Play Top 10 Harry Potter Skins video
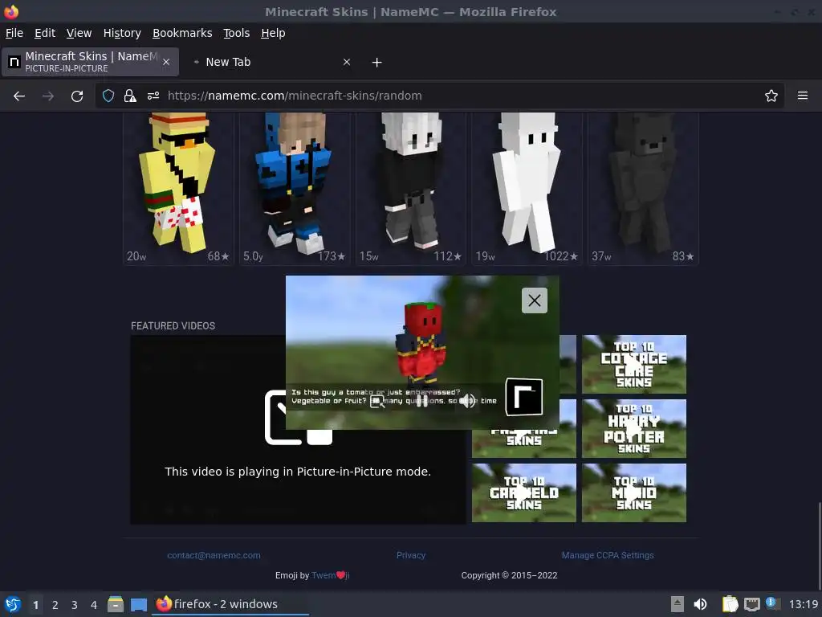This screenshot has height=617, width=822. (x=634, y=428)
